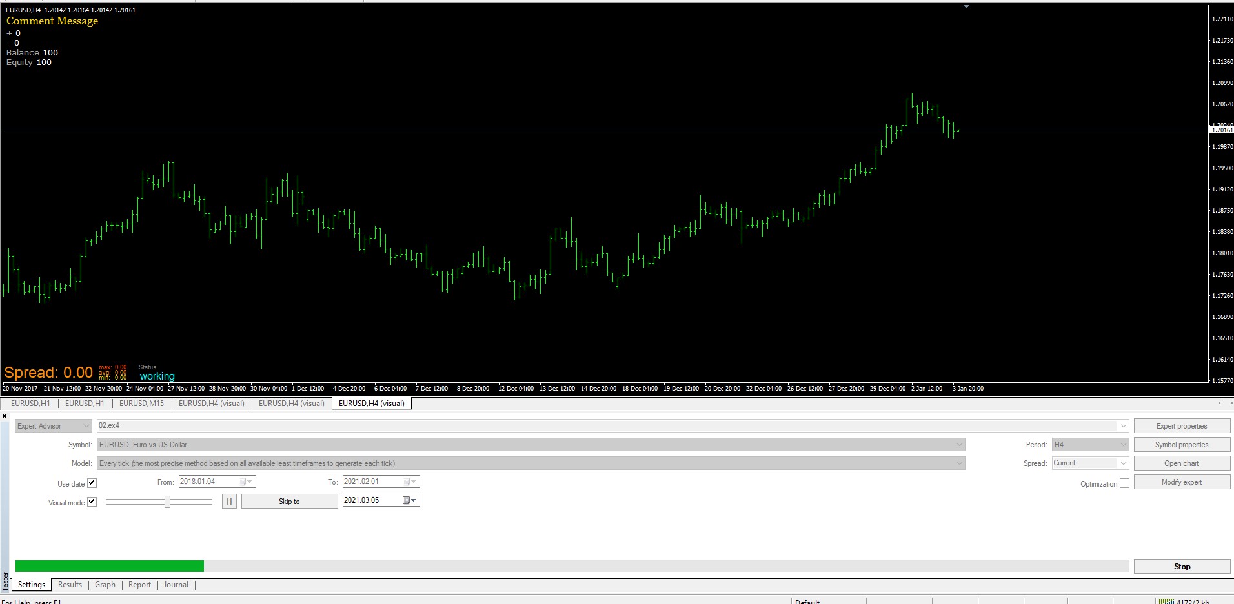The image size is (1234, 604).
Task: Open the From date 2018.01.04 calendar
Action: pos(246,482)
